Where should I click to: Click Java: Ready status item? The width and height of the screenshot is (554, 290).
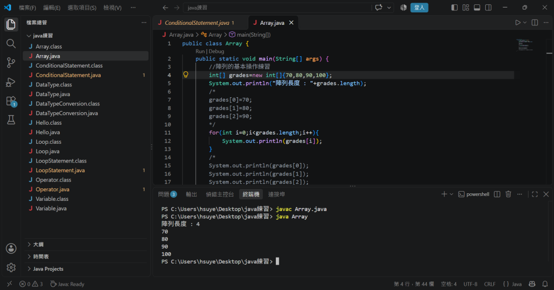click(67, 284)
